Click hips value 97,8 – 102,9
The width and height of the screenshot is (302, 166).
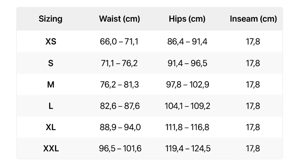(x=188, y=85)
